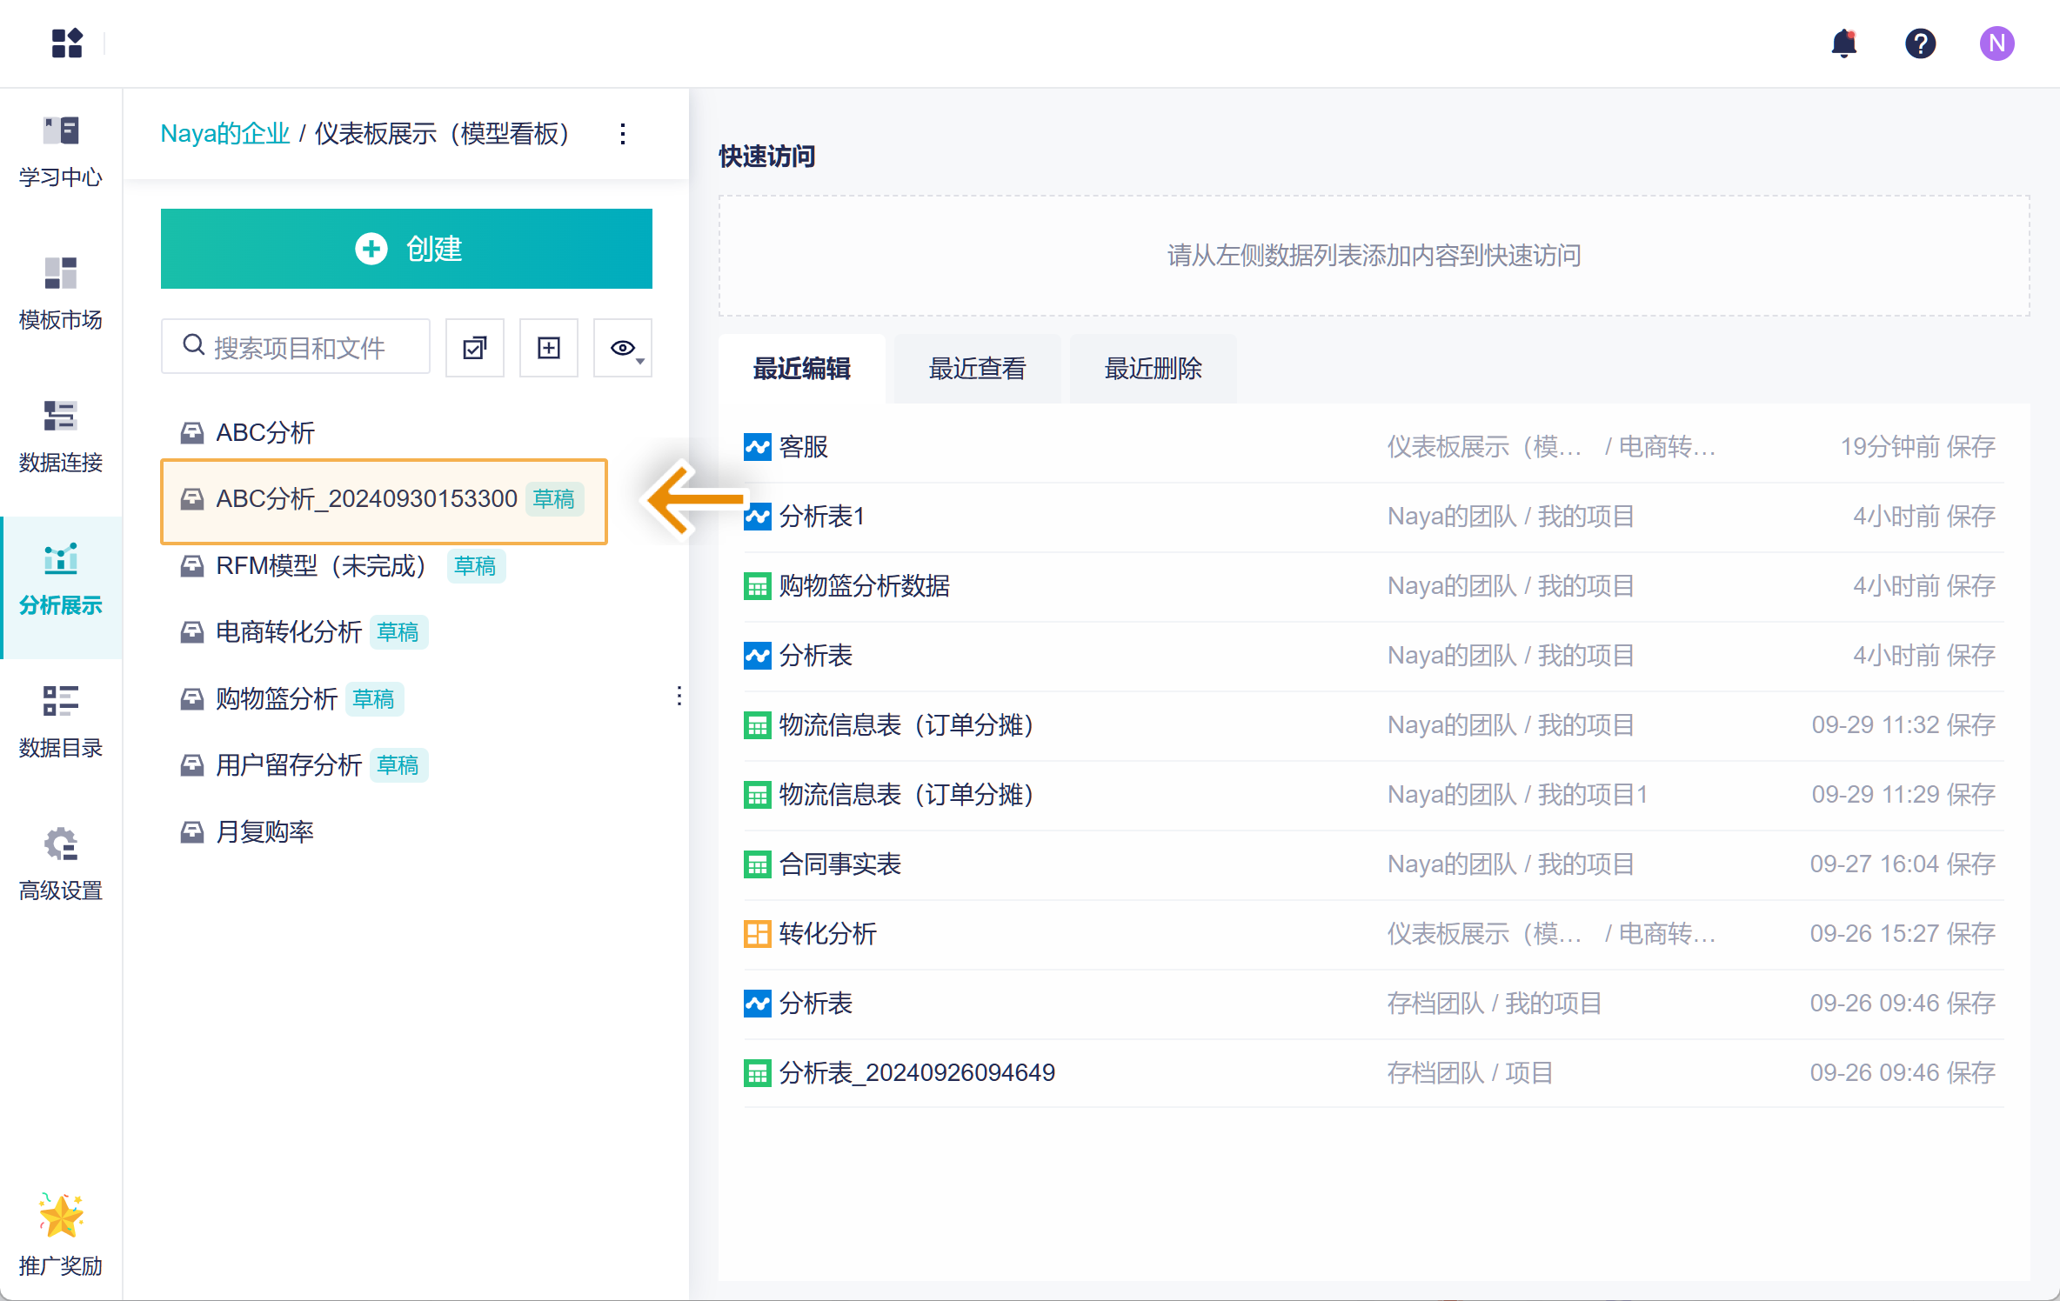This screenshot has height=1301, width=2060.
Task: Go to 学习中心 in the sidebar
Action: tap(61, 152)
